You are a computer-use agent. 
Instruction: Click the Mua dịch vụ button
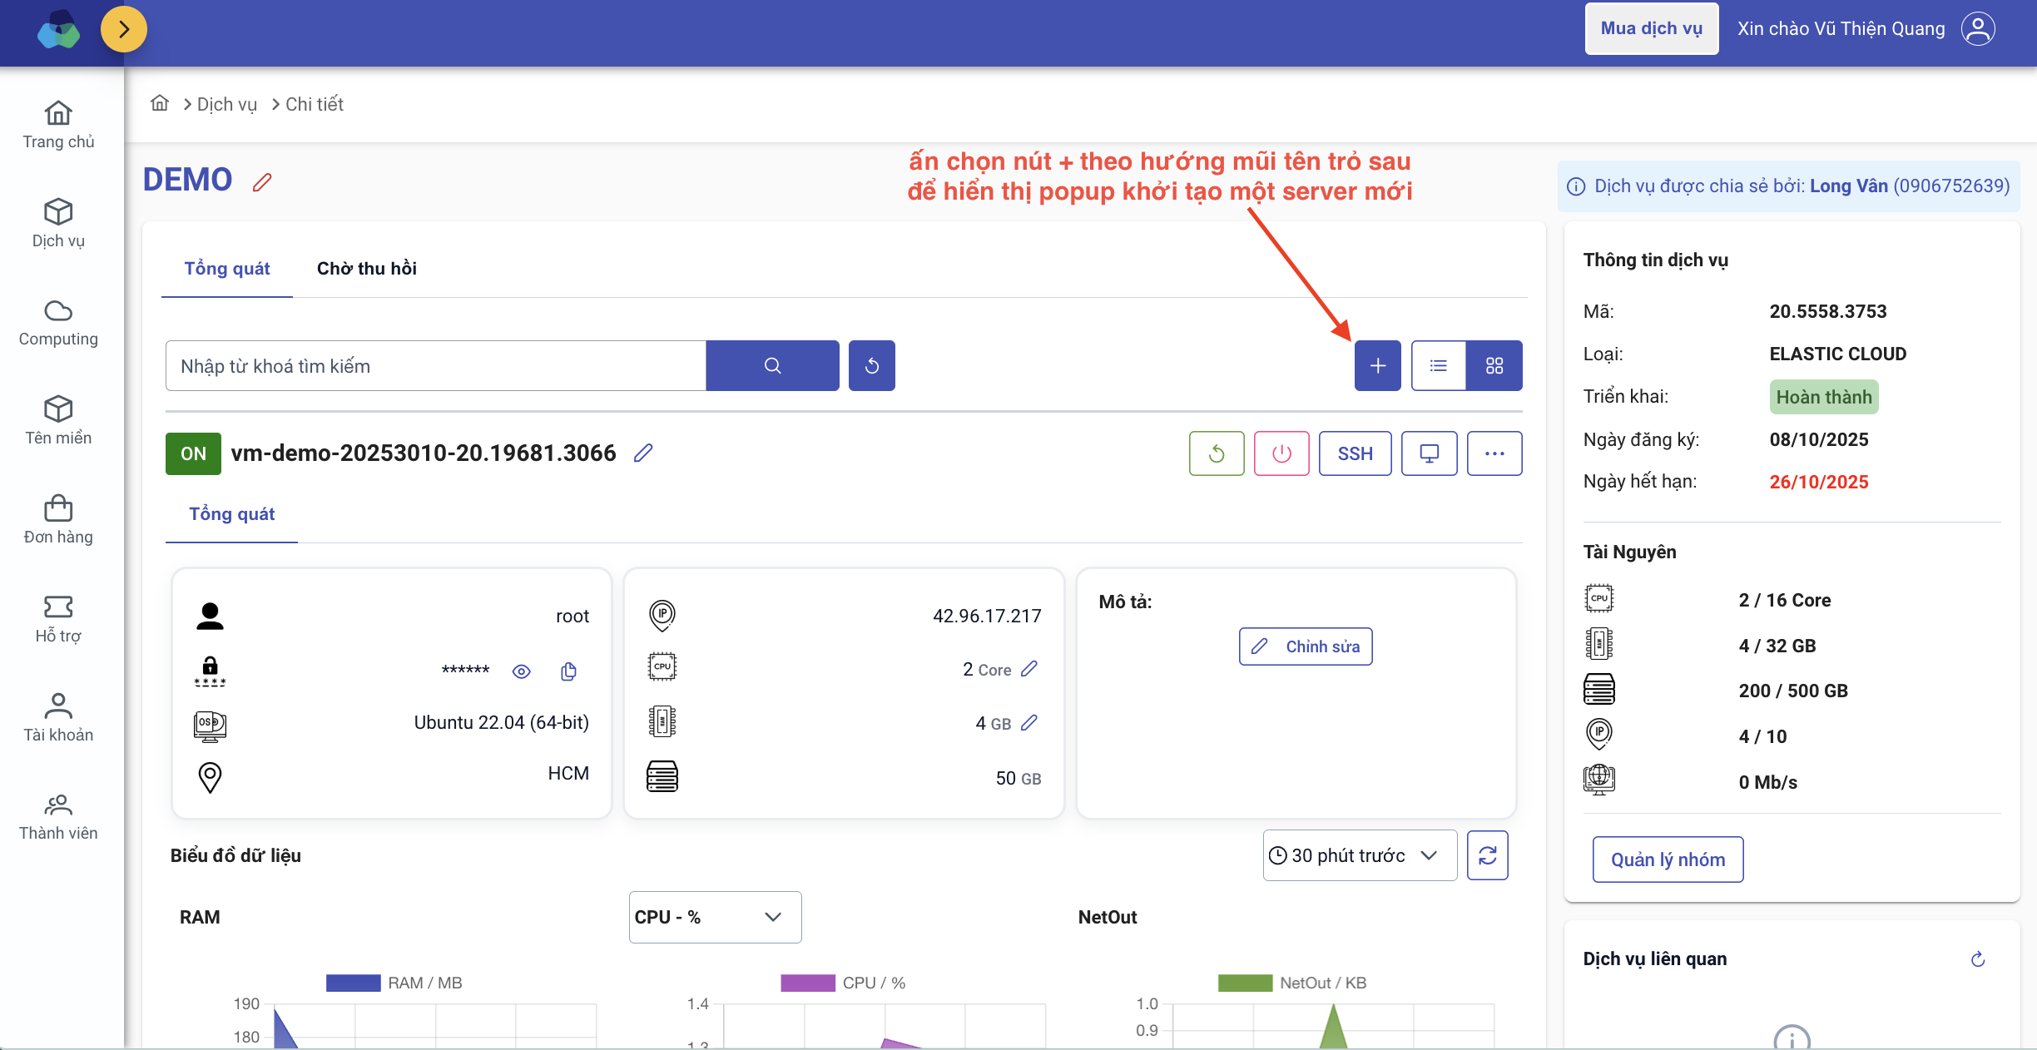(1651, 28)
